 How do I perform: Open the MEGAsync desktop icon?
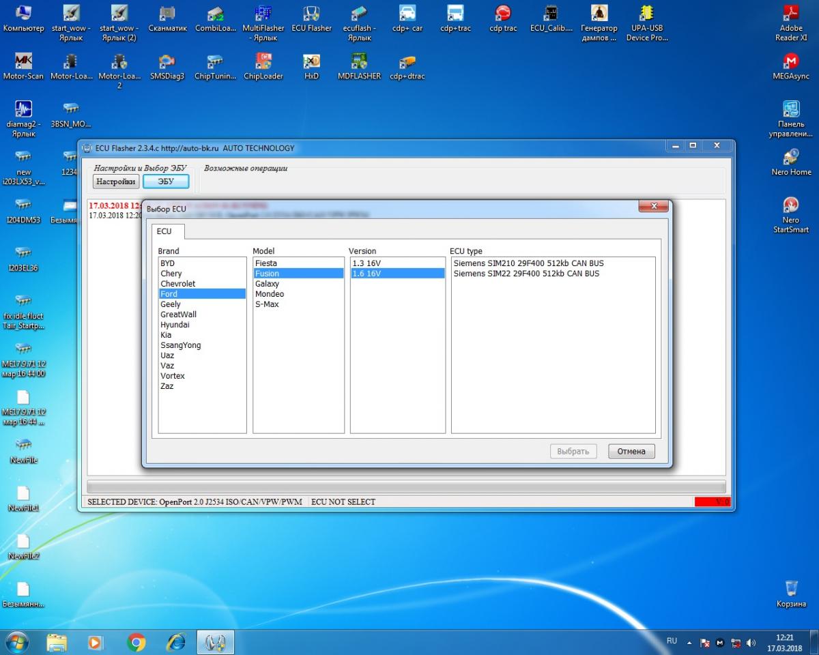click(791, 66)
